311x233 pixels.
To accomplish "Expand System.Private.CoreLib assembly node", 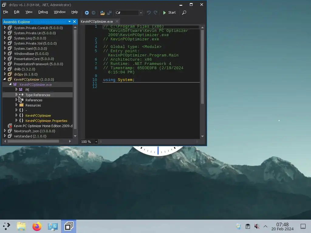I will tap(5, 28).
